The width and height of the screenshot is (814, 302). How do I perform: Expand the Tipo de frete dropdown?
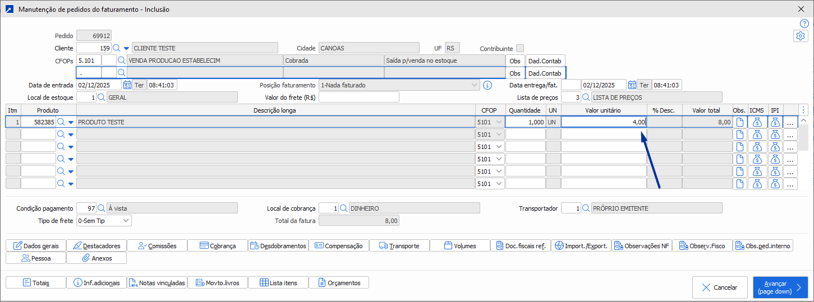pyautogui.click(x=126, y=221)
